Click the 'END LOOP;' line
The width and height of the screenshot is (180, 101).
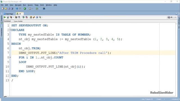point(27,71)
